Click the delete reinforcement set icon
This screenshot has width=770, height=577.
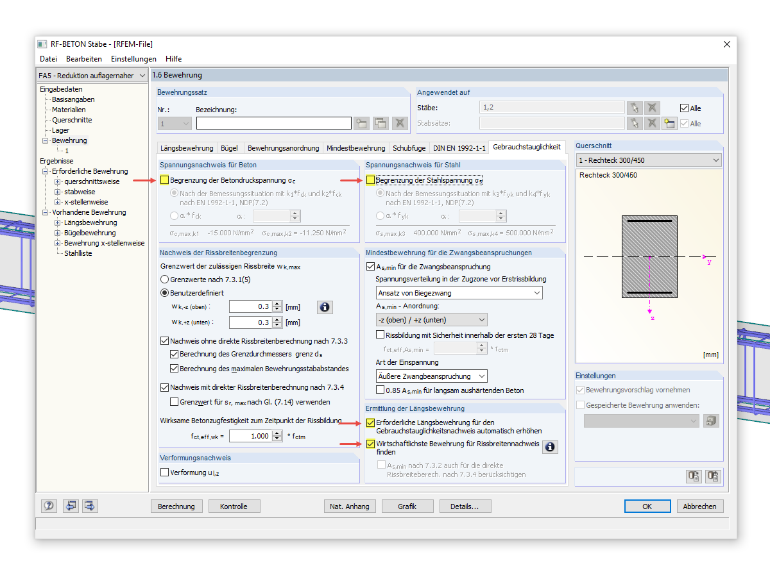pyautogui.click(x=400, y=124)
